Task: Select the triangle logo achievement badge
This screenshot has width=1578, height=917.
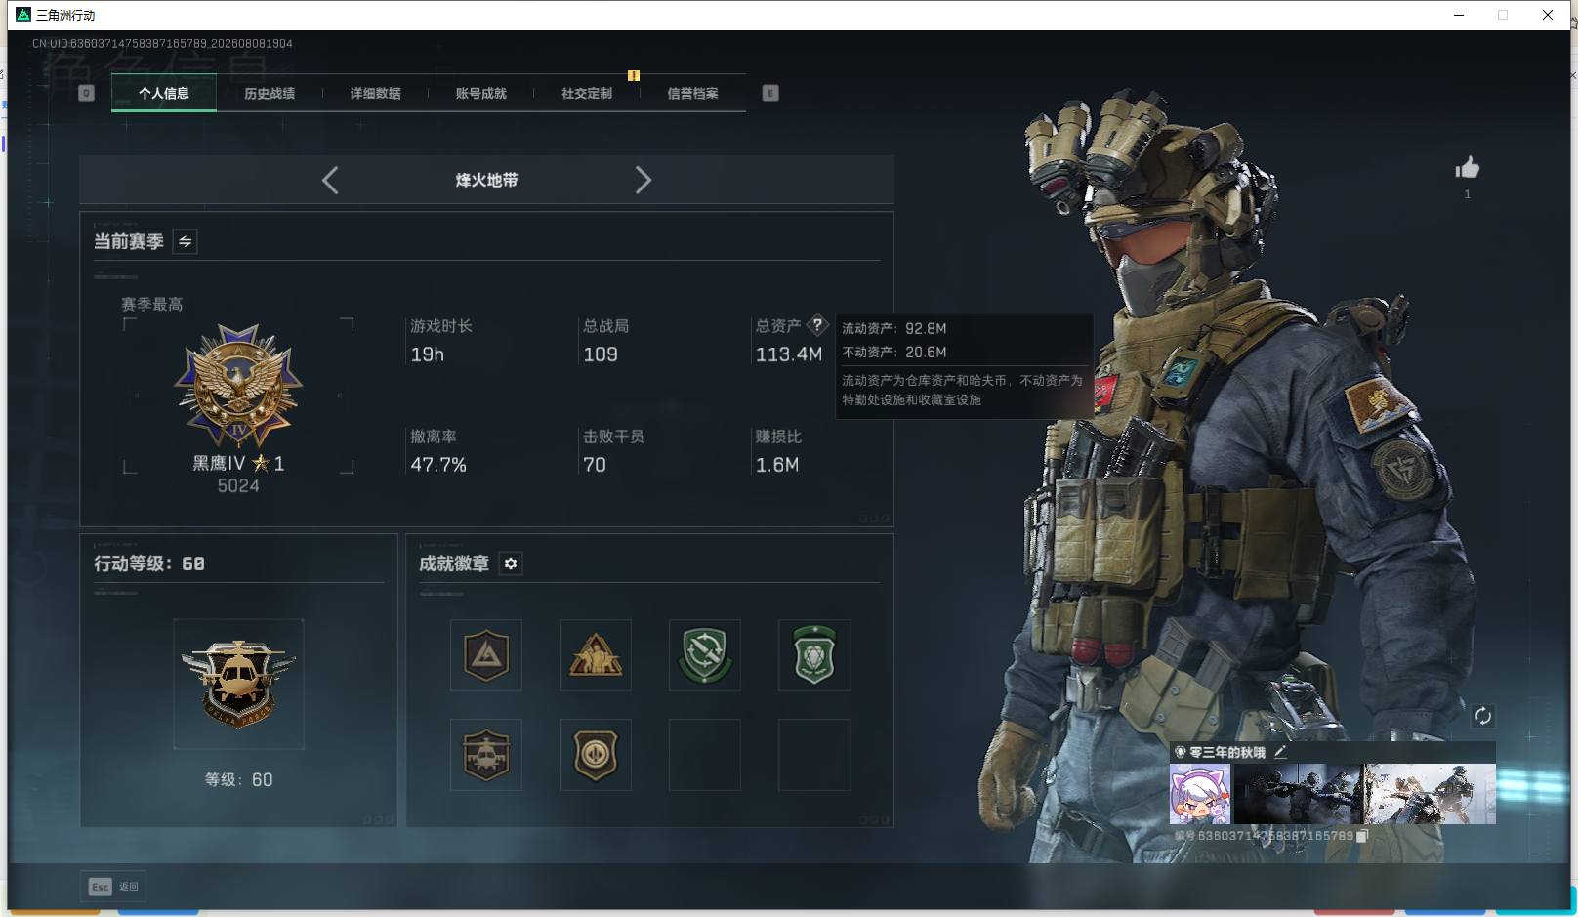Action: pos(486,655)
